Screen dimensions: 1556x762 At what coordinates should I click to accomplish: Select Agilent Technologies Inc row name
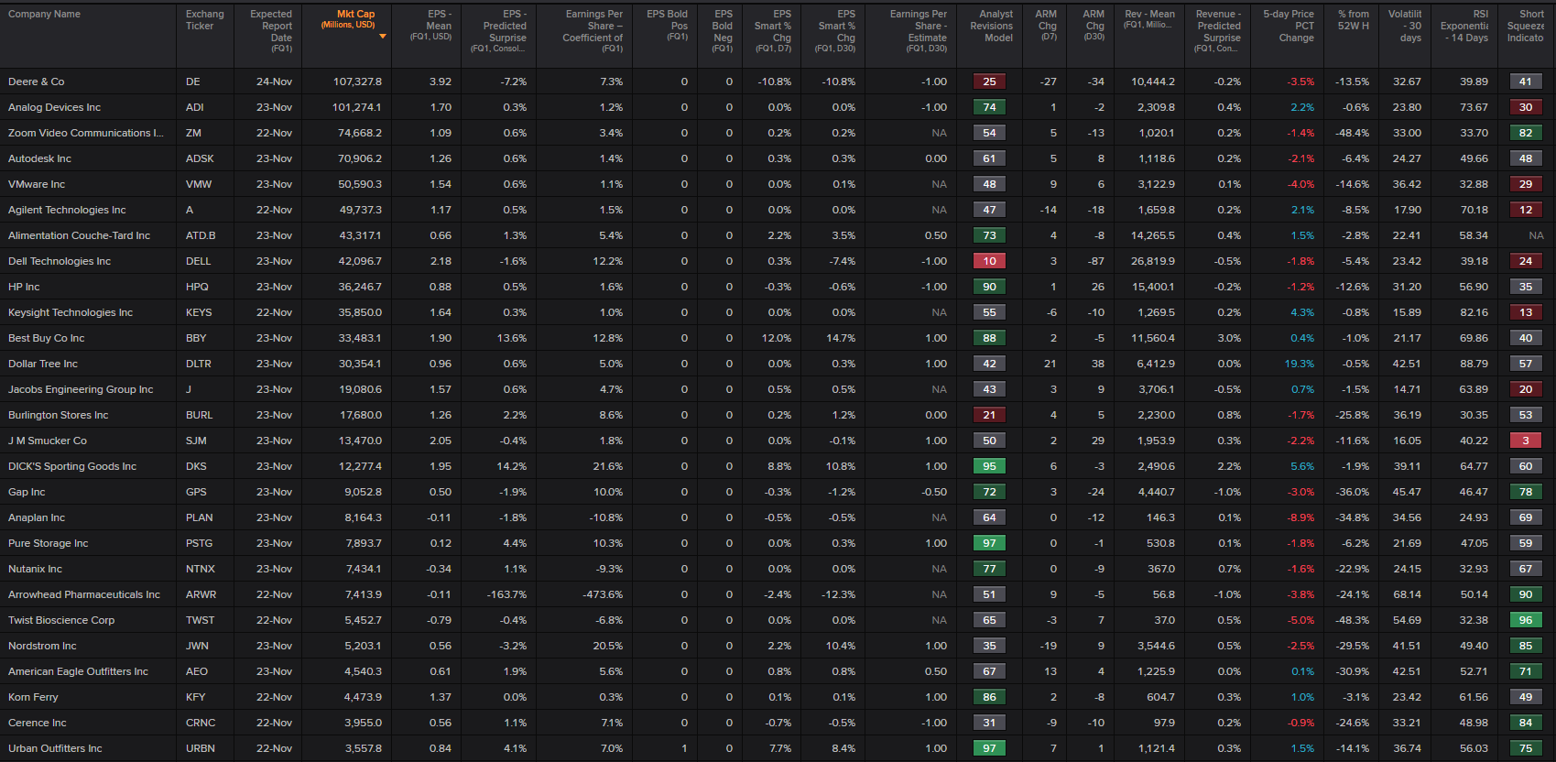coord(67,210)
